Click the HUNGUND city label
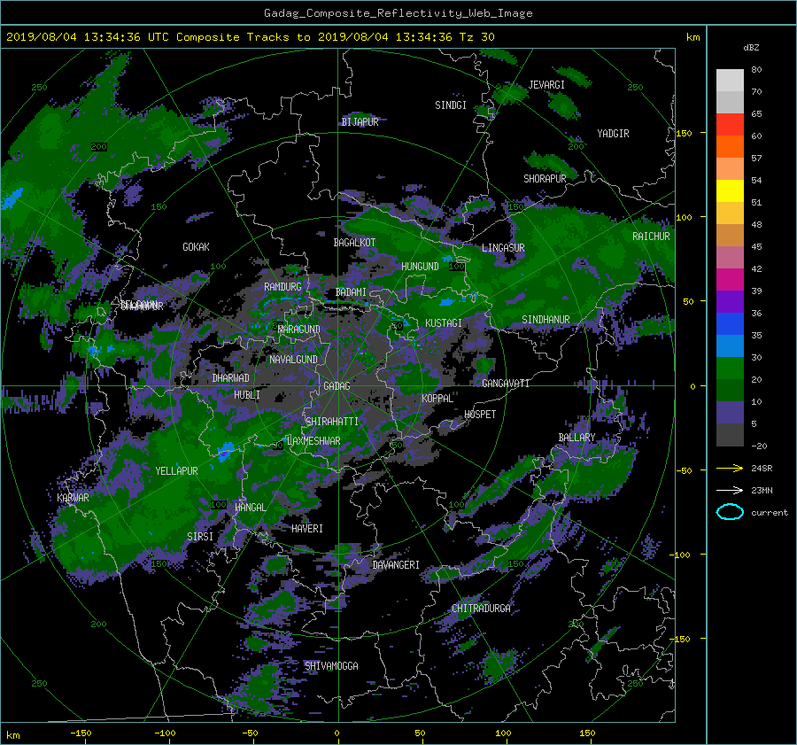This screenshot has height=745, width=797. click(420, 267)
